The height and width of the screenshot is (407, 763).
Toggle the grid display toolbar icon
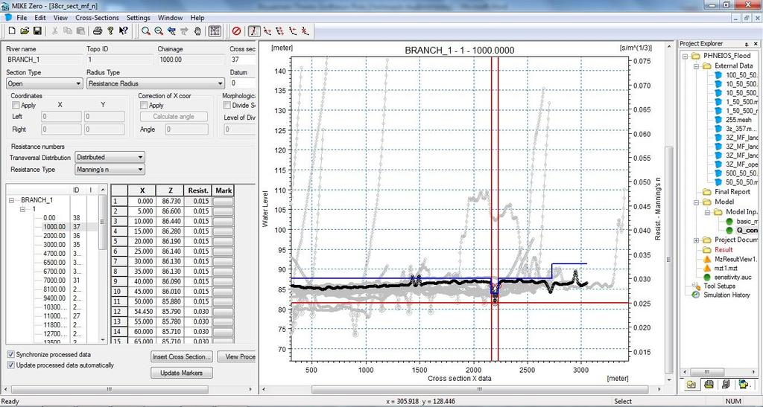[x=215, y=31]
